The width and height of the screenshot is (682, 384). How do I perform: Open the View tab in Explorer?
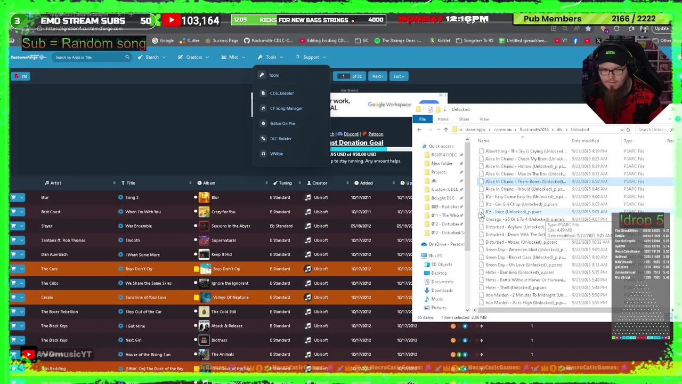[x=484, y=119]
